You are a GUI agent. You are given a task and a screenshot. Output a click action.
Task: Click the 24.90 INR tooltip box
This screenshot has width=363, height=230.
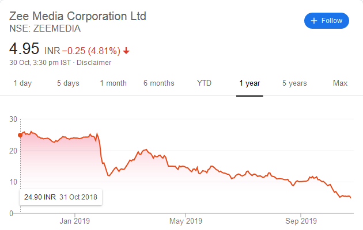[60, 197]
